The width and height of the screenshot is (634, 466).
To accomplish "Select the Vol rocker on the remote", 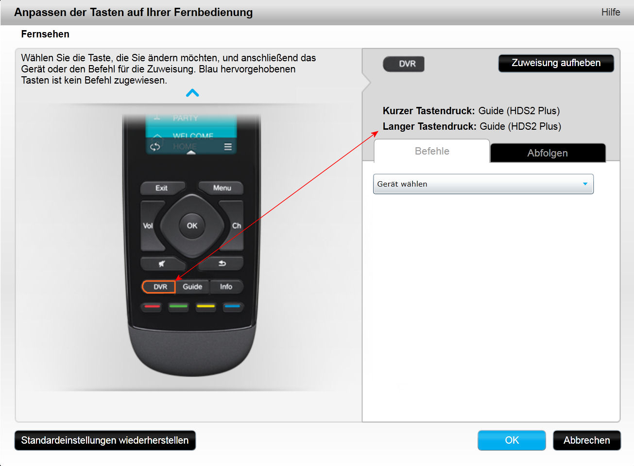I will (x=148, y=225).
